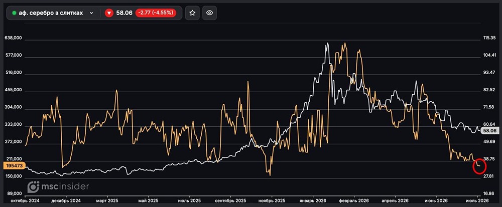This screenshot has width=502, height=207.
Task: Open the mscinsider watermark text
Action: click(x=64, y=186)
